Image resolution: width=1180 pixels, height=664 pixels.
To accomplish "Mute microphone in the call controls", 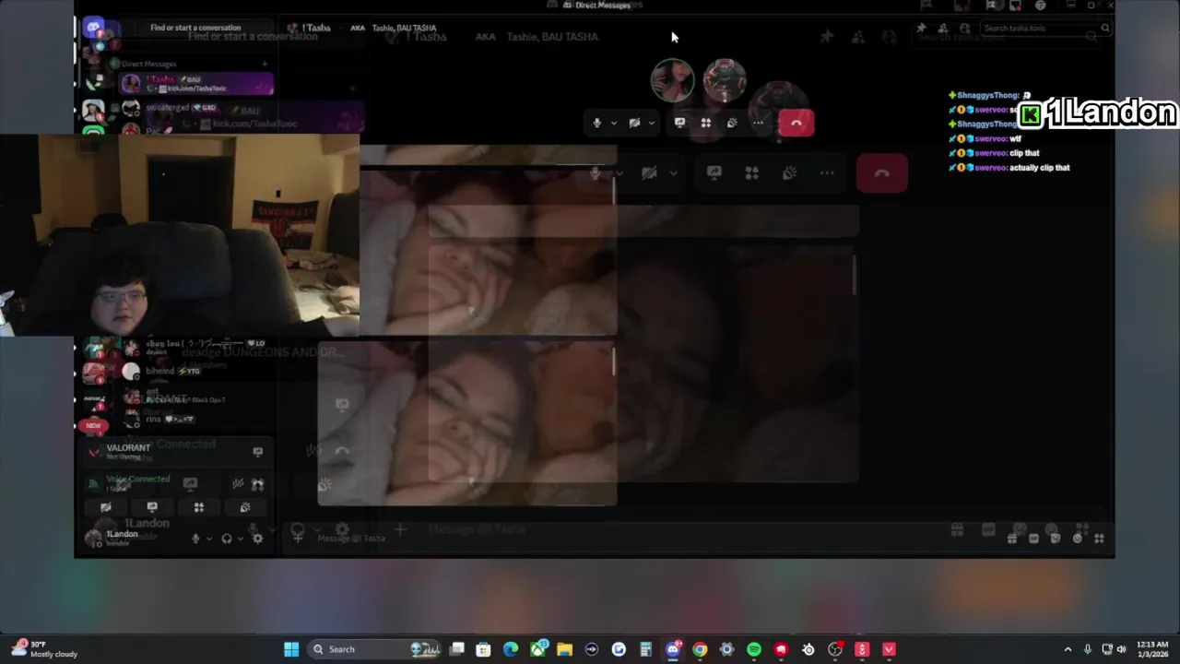I will pyautogui.click(x=597, y=123).
